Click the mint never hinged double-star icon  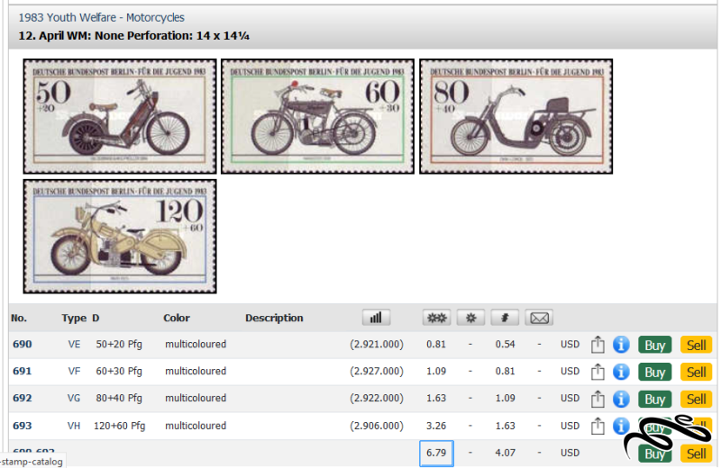click(436, 318)
